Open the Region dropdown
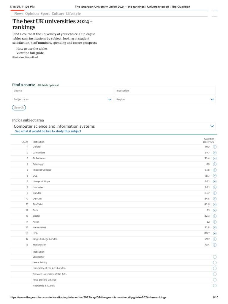 tap(165, 99)
